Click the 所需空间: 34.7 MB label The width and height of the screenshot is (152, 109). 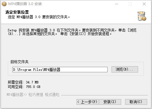(23, 82)
